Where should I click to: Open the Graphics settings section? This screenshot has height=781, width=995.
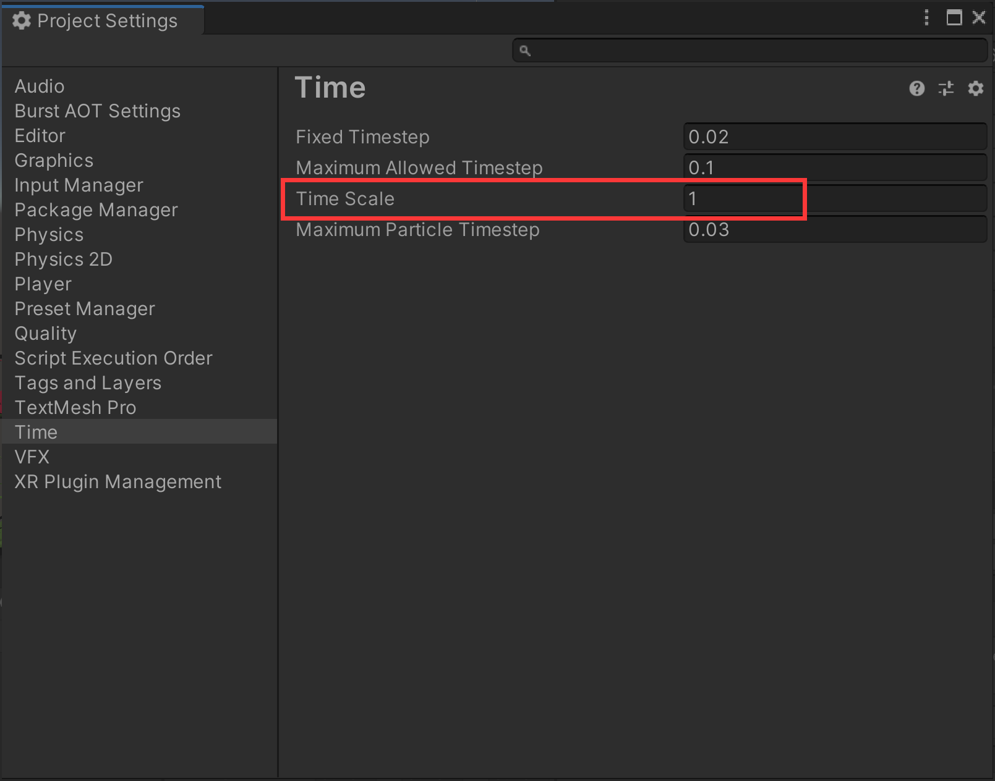point(53,160)
